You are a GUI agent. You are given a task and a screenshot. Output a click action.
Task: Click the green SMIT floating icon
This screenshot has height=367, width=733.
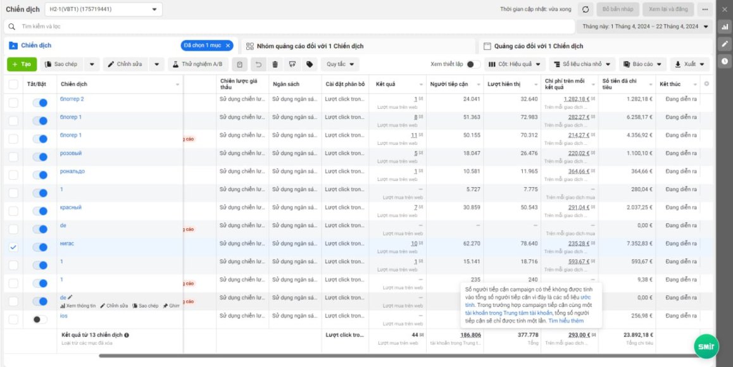[x=706, y=346]
